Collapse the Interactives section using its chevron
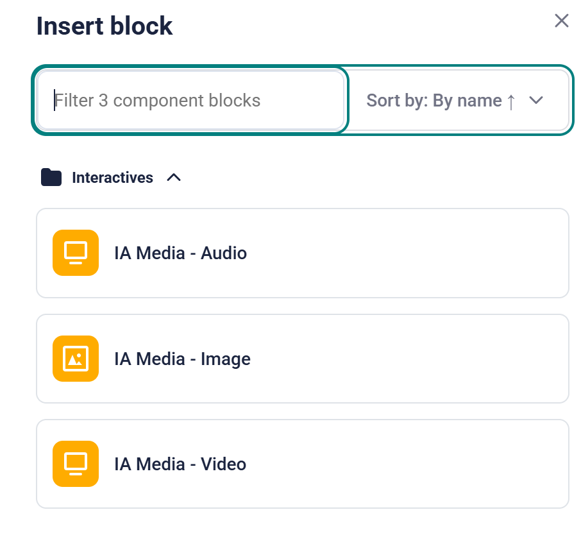Screen dimensions: 581x553 174,178
